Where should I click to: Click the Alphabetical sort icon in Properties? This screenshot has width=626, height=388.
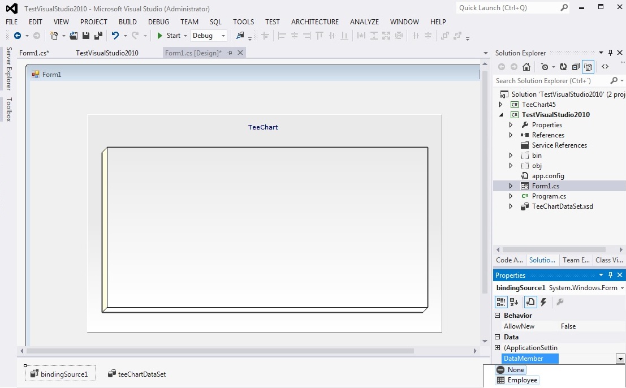(514, 302)
